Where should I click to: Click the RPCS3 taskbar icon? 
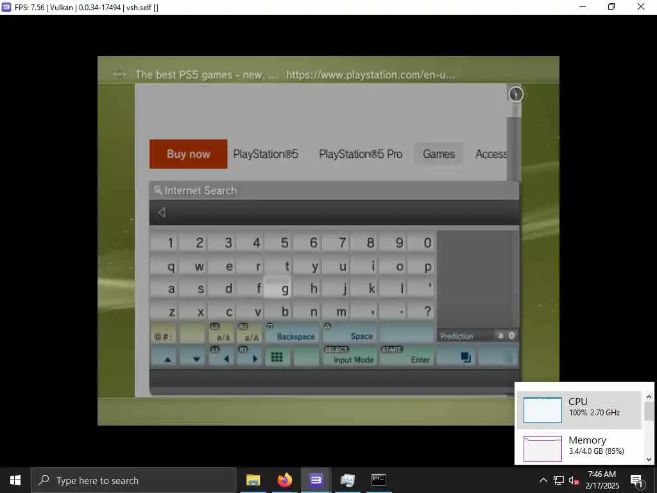click(x=316, y=480)
